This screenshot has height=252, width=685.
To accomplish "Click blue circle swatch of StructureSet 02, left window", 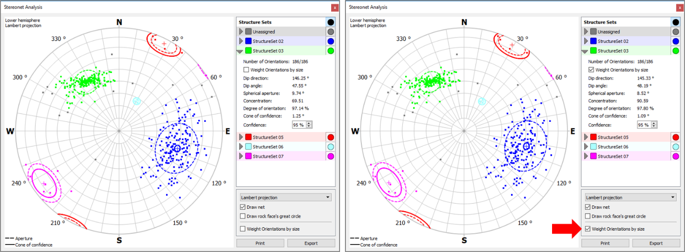I will tap(331, 41).
